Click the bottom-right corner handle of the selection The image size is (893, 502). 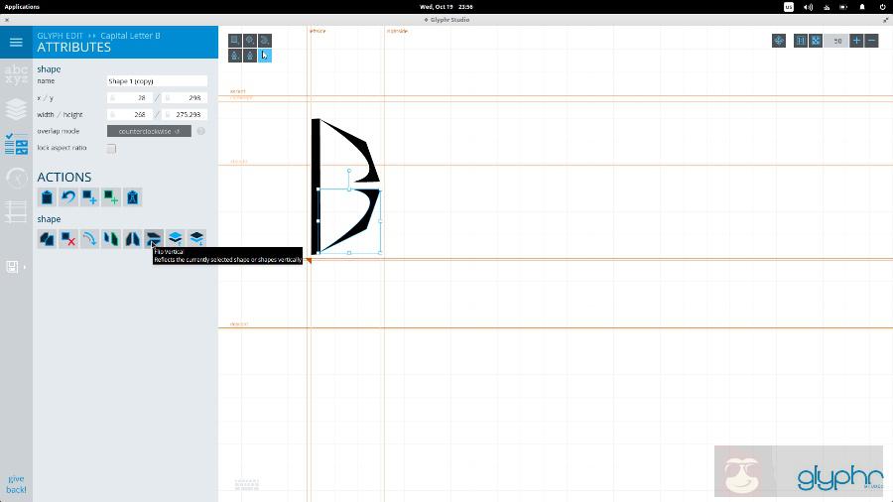[x=380, y=253]
